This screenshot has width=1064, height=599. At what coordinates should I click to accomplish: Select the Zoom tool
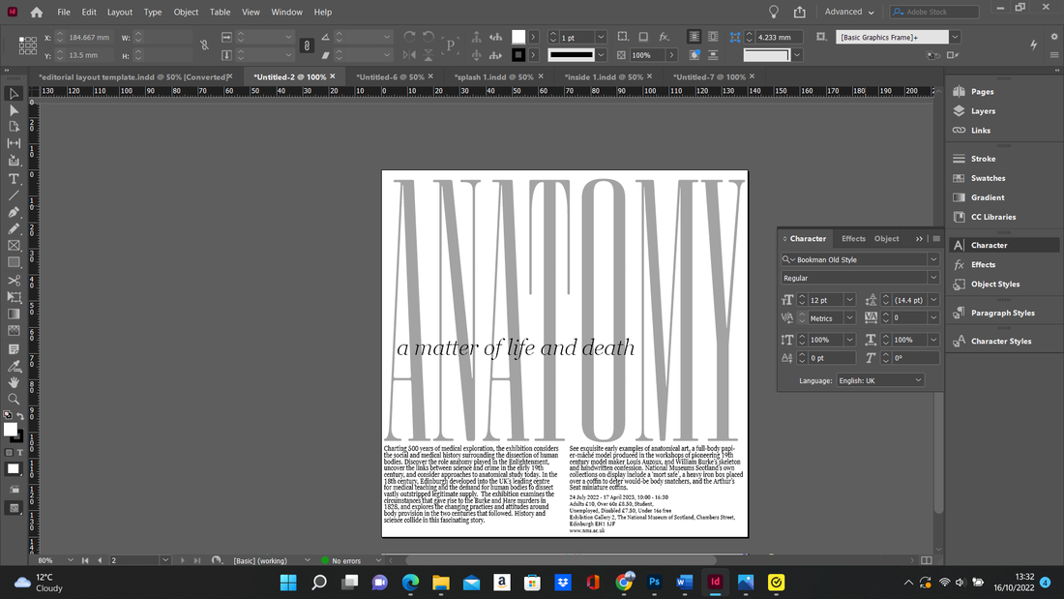pos(14,400)
